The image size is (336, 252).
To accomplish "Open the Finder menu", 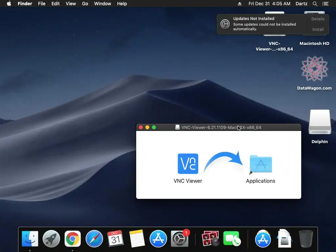I will (25, 4).
